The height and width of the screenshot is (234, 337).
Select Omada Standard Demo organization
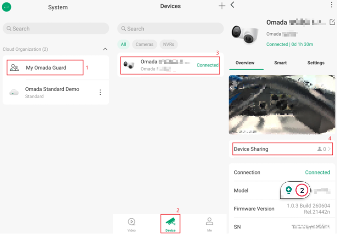56,92
